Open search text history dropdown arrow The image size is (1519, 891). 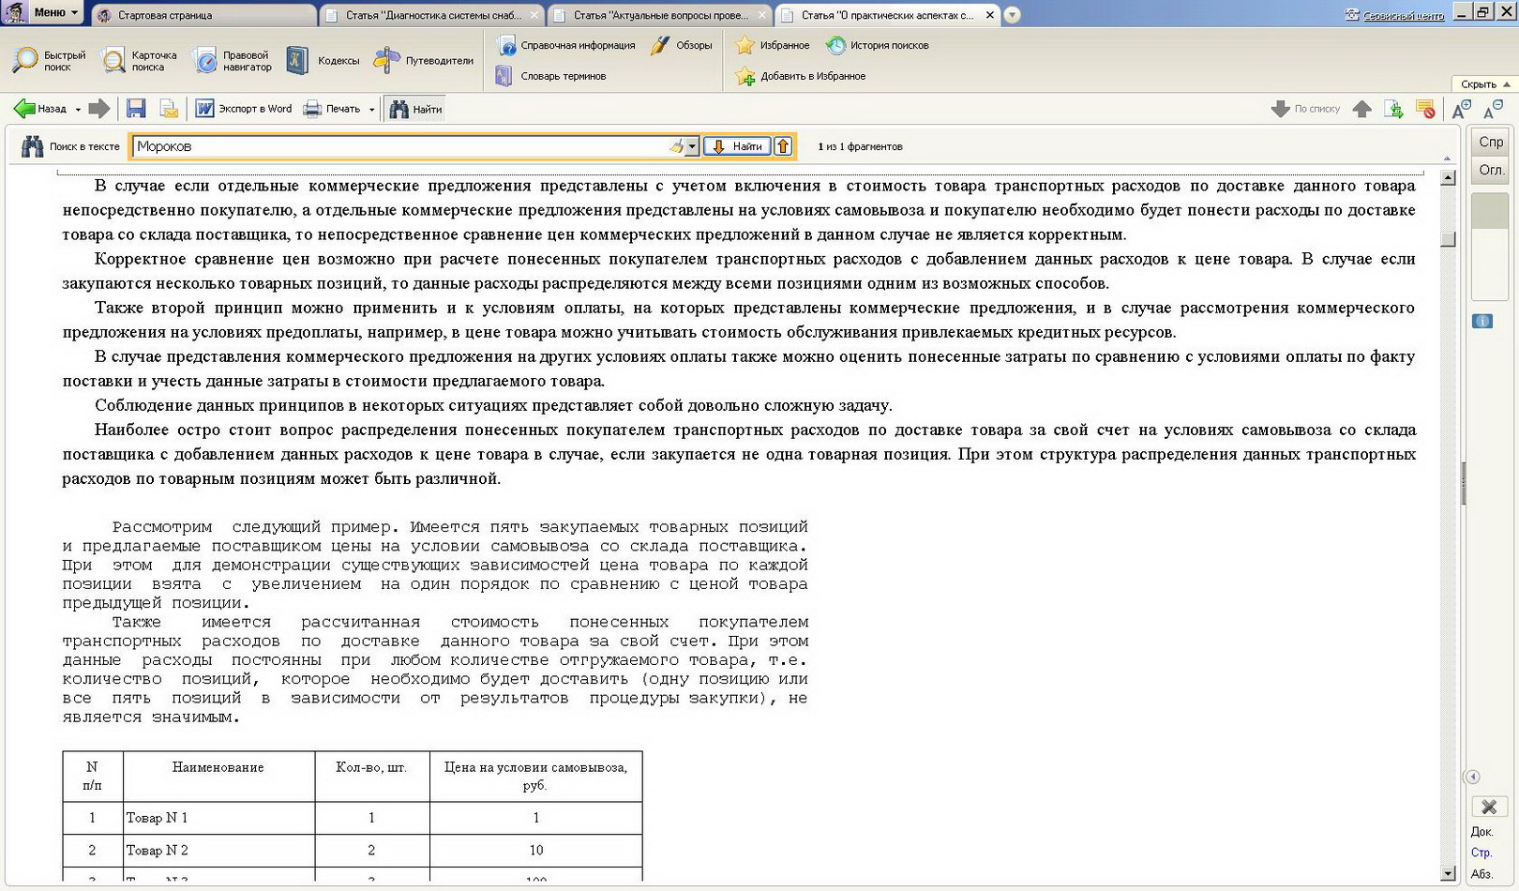pos(692,146)
